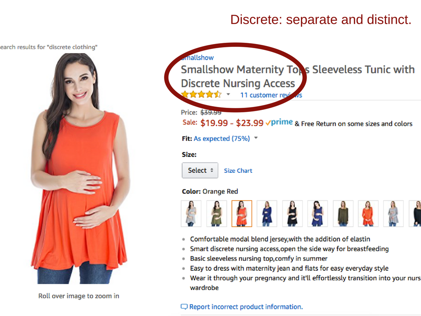Pick the orange long-sleeve top swatch
Image resolution: width=421 pixels, height=316 pixels.
(x=368, y=214)
